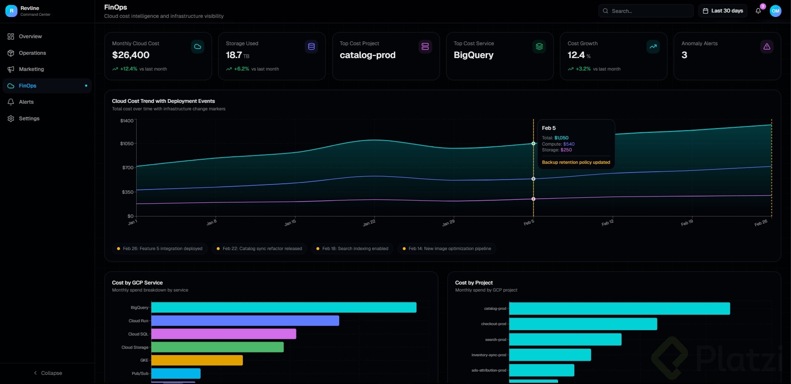
Task: Click the Operations cube icon in sidebar
Action: [x=11, y=53]
